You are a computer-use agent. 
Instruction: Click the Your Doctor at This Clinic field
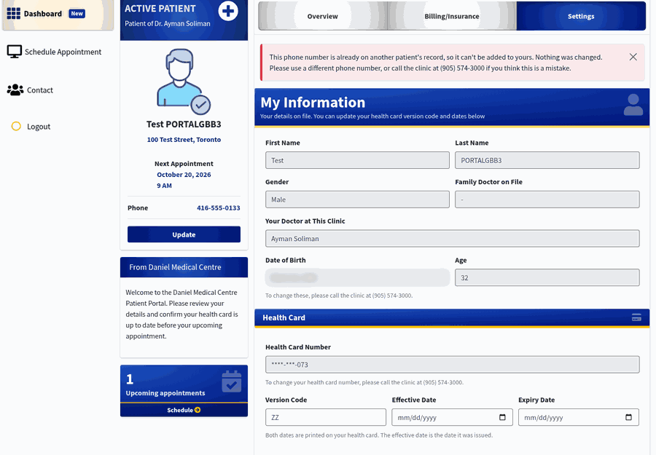pyautogui.click(x=452, y=238)
